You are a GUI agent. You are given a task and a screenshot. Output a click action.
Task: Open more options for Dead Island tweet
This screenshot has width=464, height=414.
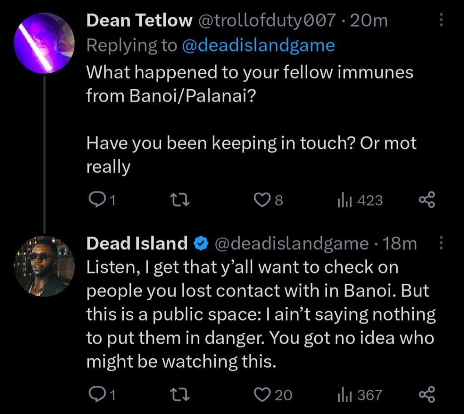pyautogui.click(x=442, y=244)
